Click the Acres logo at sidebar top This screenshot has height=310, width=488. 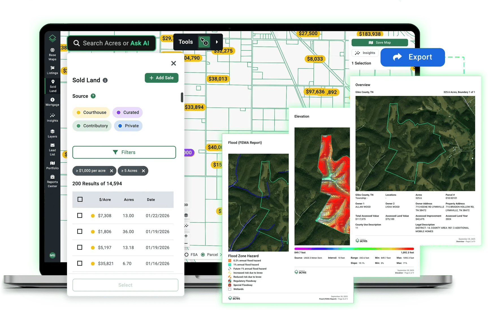tap(52, 38)
